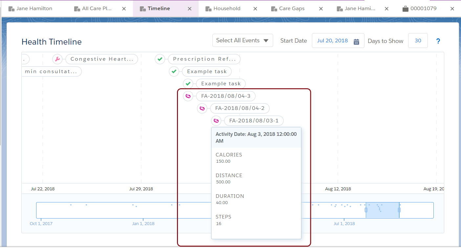The width and height of the screenshot is (461, 250).
Task: Click the fitness activity icon on FA-2018/08/04-2
Action: [202, 108]
